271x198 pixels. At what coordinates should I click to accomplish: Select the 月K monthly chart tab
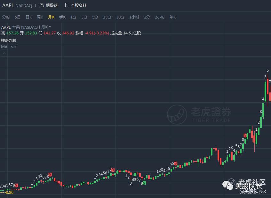click(x=51, y=17)
